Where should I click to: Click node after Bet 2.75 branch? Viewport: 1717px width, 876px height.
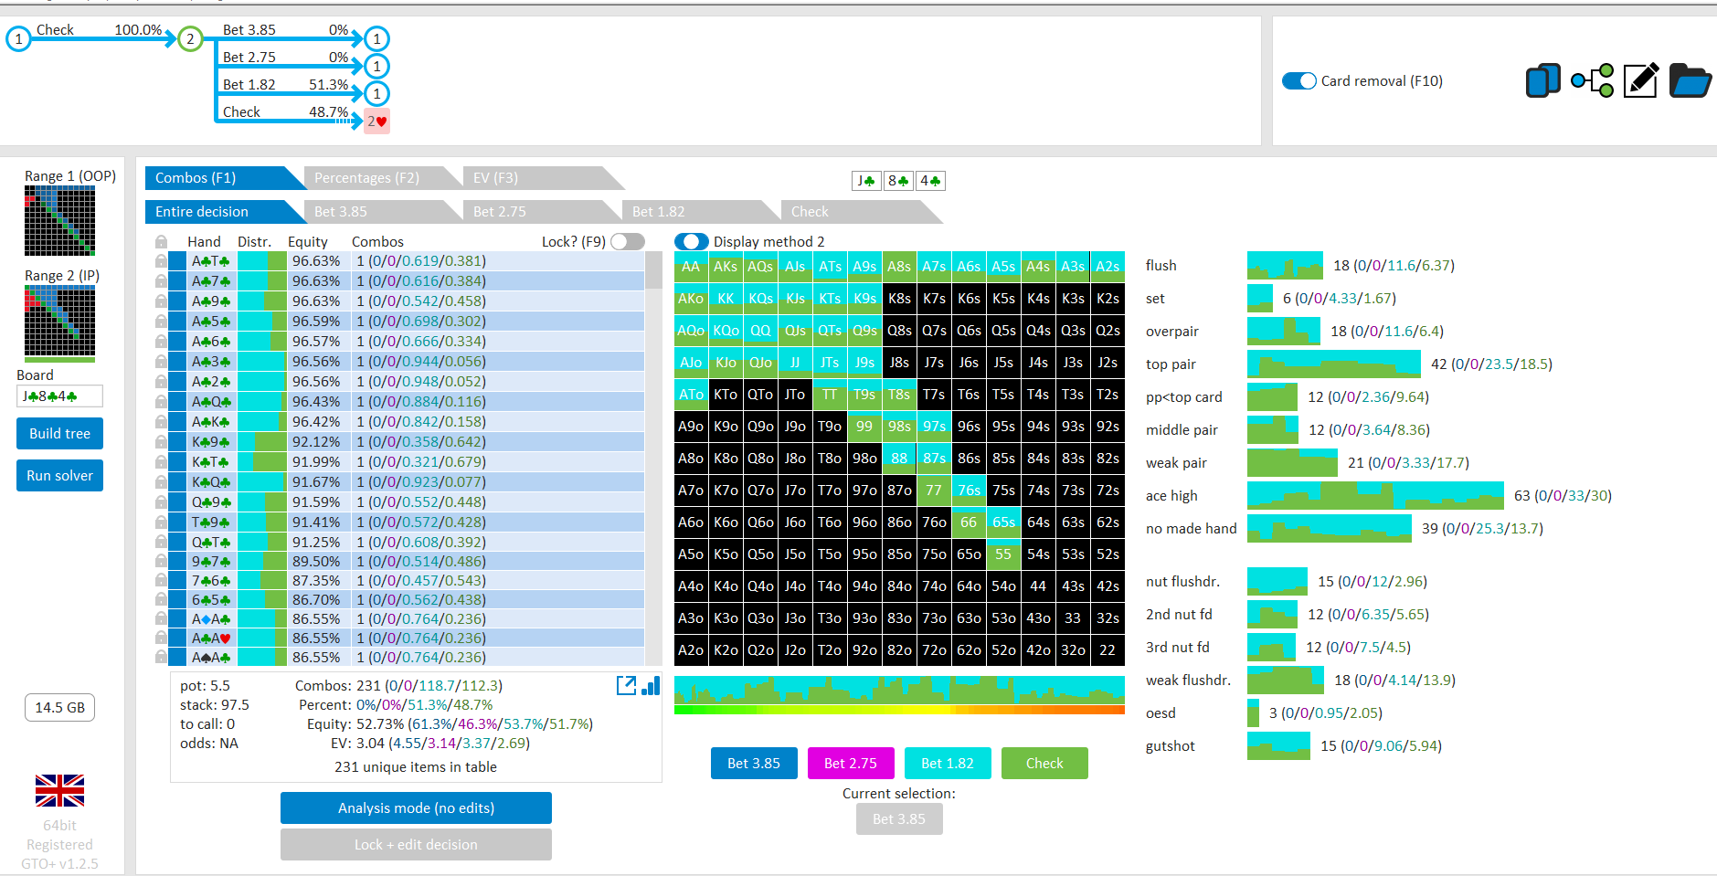click(376, 67)
